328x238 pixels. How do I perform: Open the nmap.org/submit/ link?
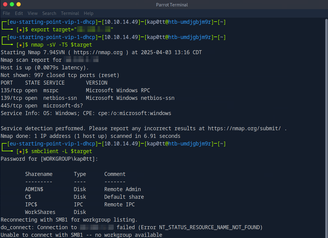tap(244, 128)
